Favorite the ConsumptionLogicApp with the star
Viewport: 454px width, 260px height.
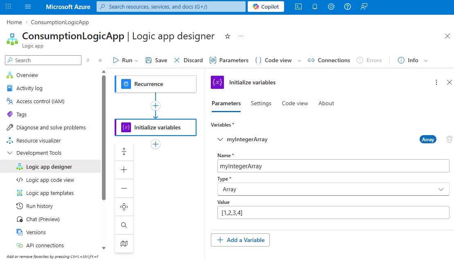coord(228,36)
